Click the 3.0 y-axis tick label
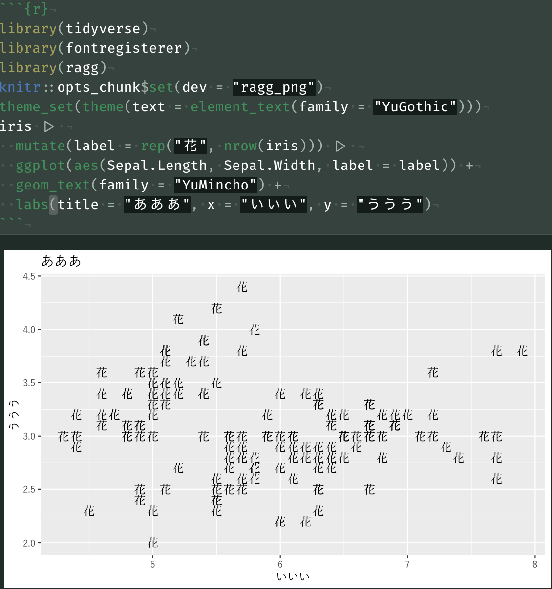Viewport: 552px width, 589px height. tap(29, 437)
